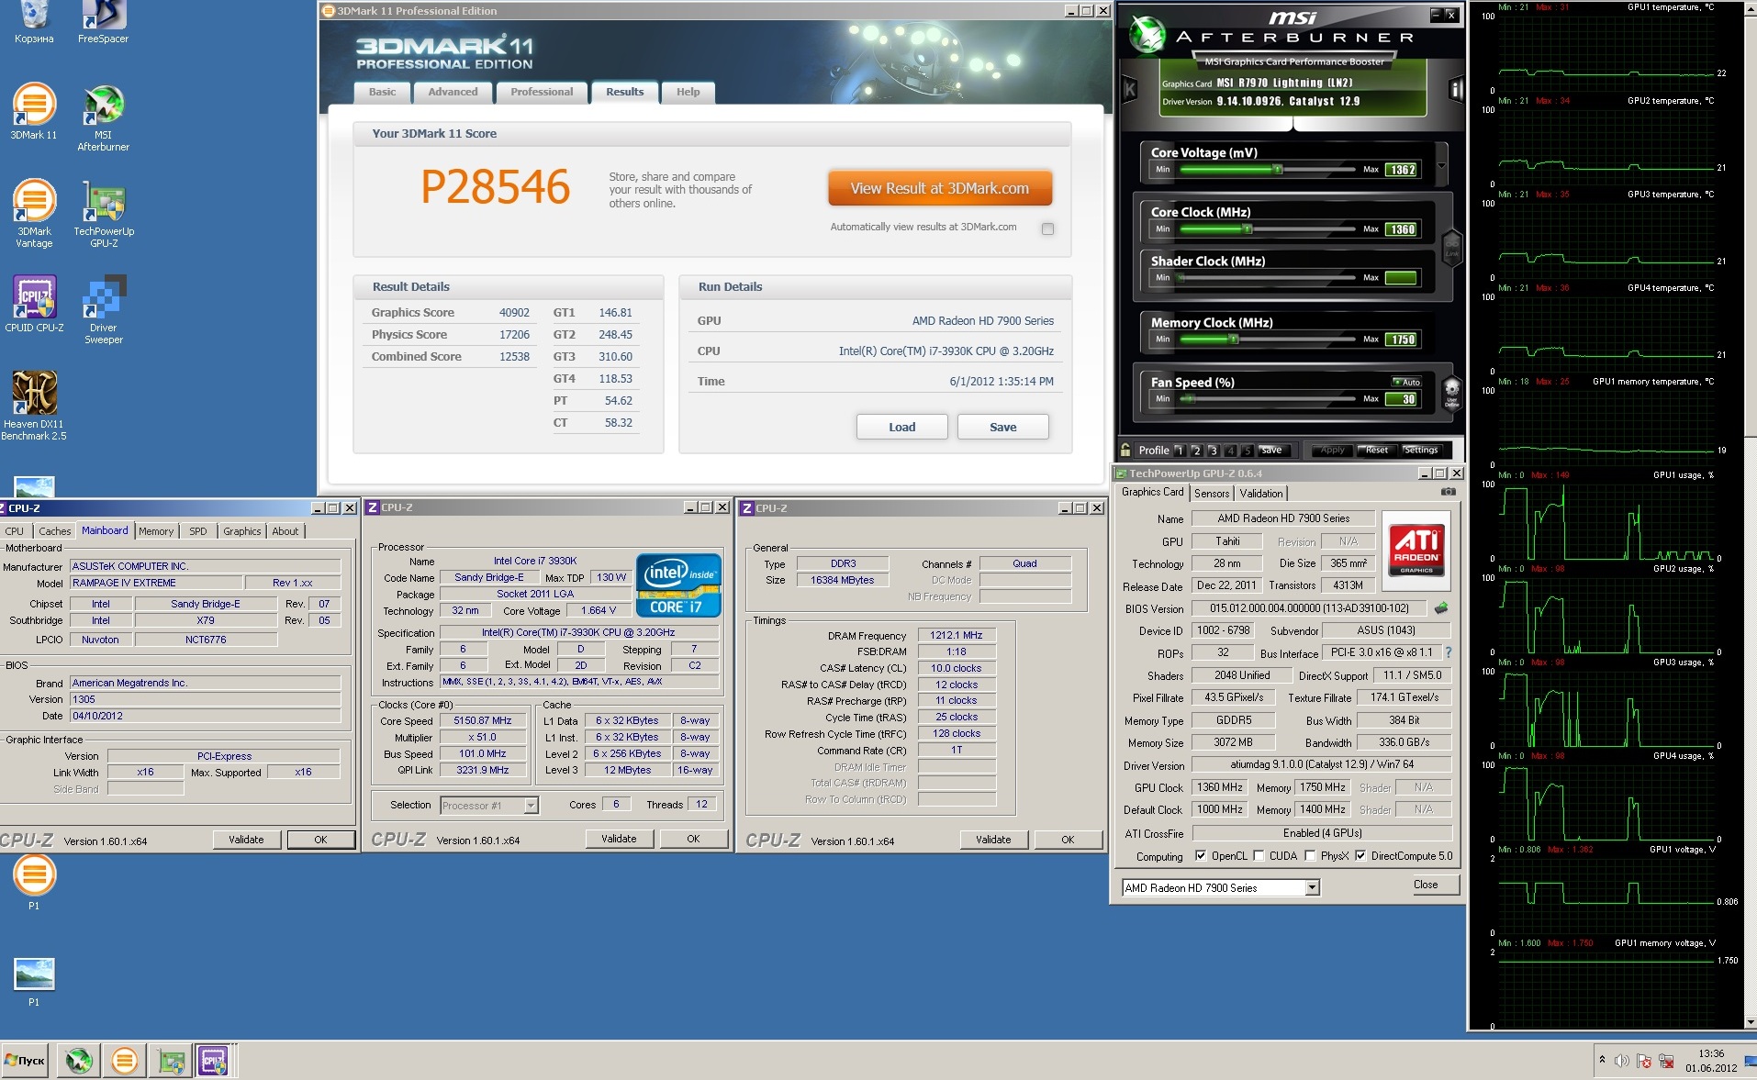Open the TechPowerUp GPU-Z desktop shortcut
This screenshot has height=1080, width=1757.
click(104, 213)
